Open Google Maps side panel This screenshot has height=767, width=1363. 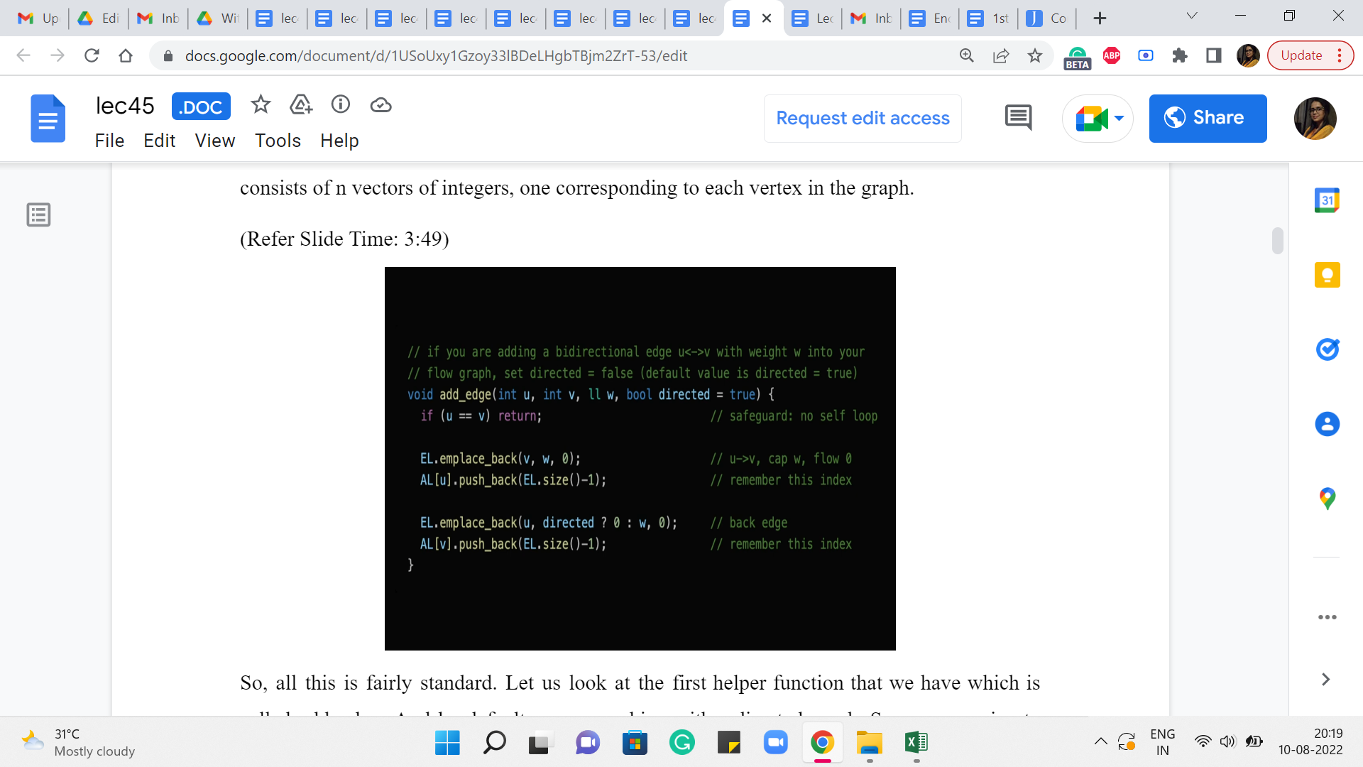[x=1327, y=499]
